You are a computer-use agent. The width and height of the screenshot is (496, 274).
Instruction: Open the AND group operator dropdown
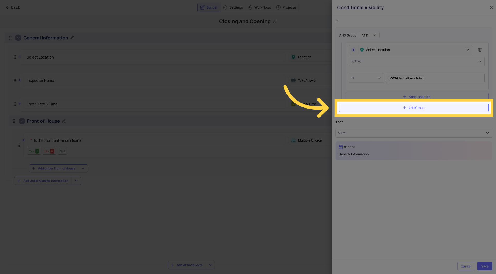[x=369, y=35]
